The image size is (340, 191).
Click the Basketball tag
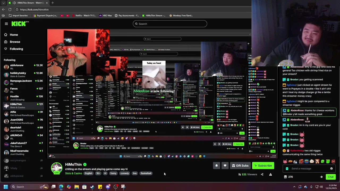click(x=146, y=173)
